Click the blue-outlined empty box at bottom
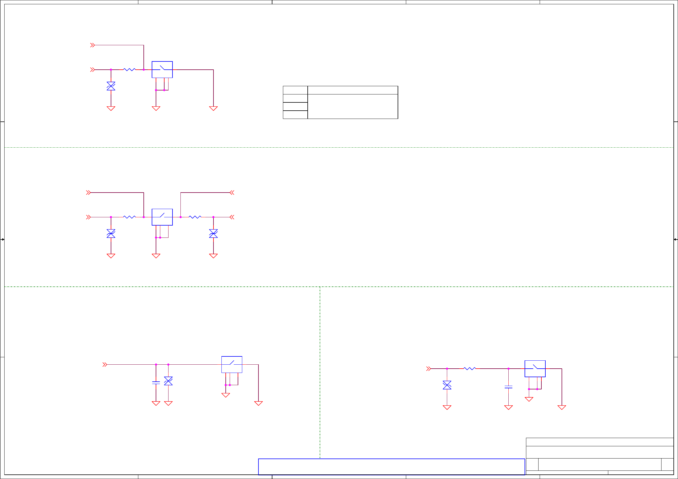 391,466
